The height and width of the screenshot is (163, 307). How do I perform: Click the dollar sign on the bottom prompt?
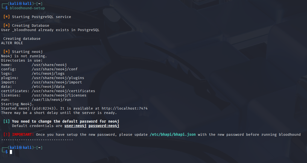coord(7,152)
